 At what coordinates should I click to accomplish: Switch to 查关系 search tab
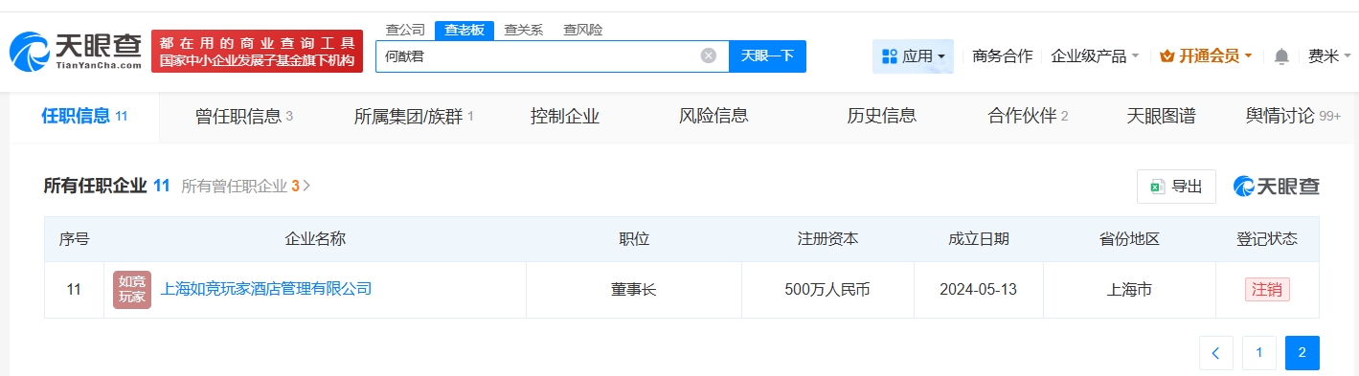[524, 30]
